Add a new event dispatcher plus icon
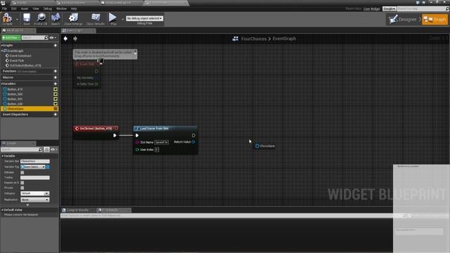450x253 pixels. pyautogui.click(x=56, y=115)
